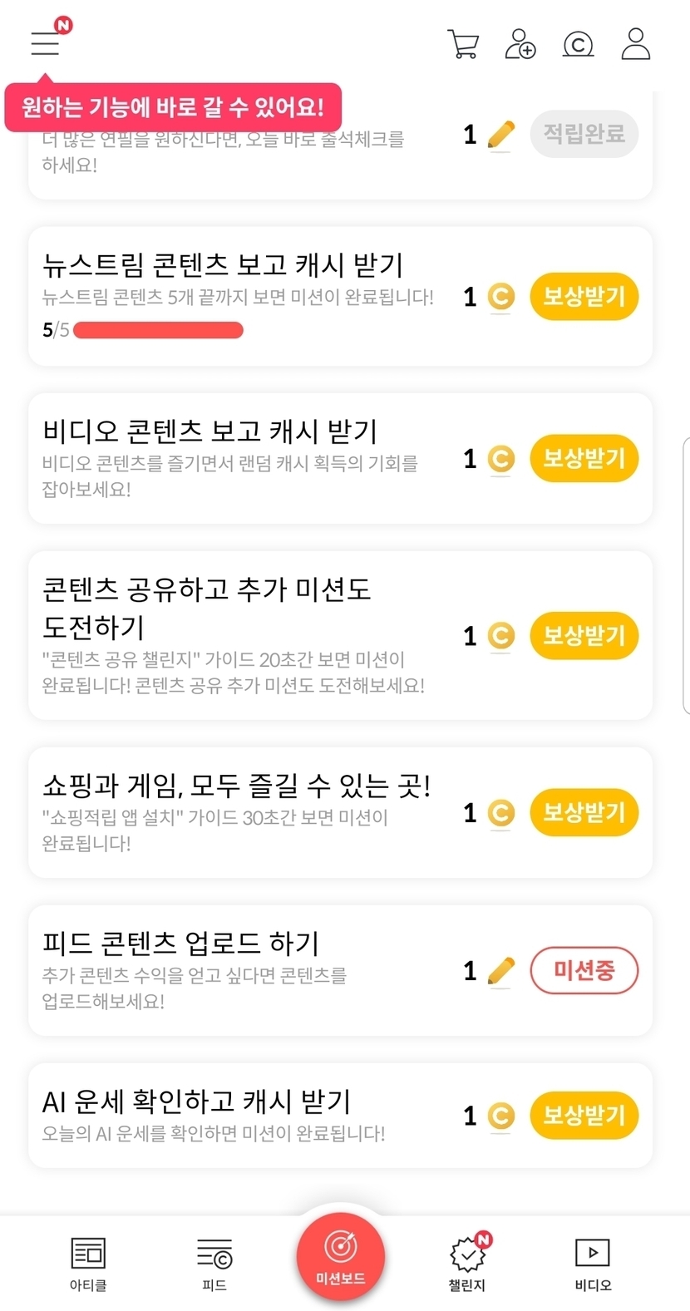690x1311 pixels.
Task: Tap the pencil icon in Feed upload mission
Action: click(500, 971)
